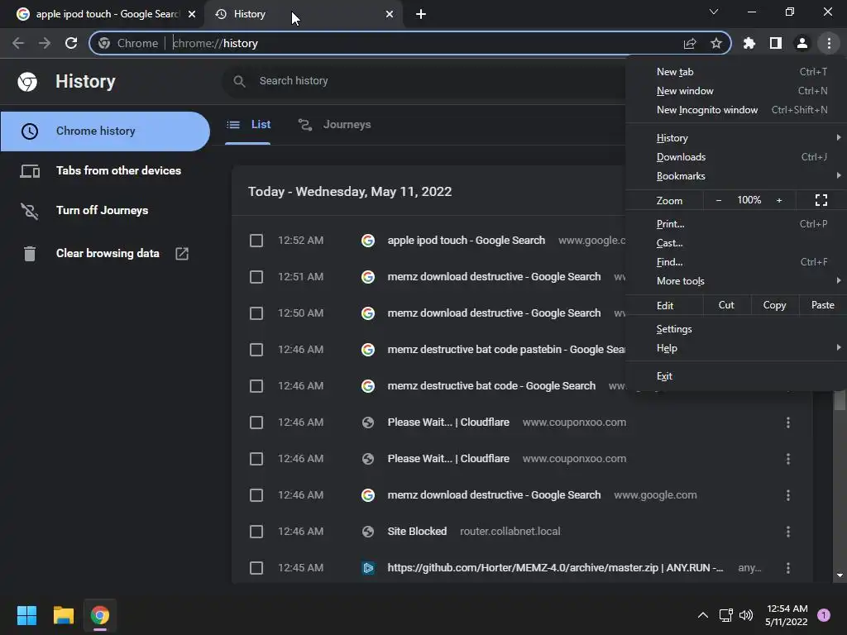Click the notification badge in taskbar
This screenshot has width=847, height=635.
point(823,615)
